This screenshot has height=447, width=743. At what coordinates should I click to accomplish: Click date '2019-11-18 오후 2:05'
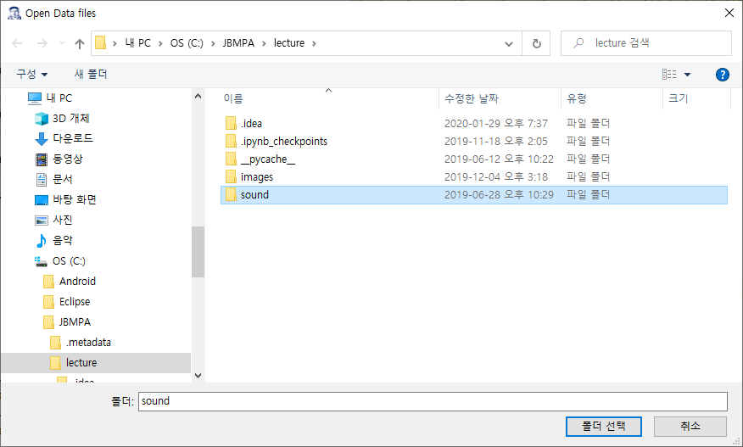click(x=495, y=142)
